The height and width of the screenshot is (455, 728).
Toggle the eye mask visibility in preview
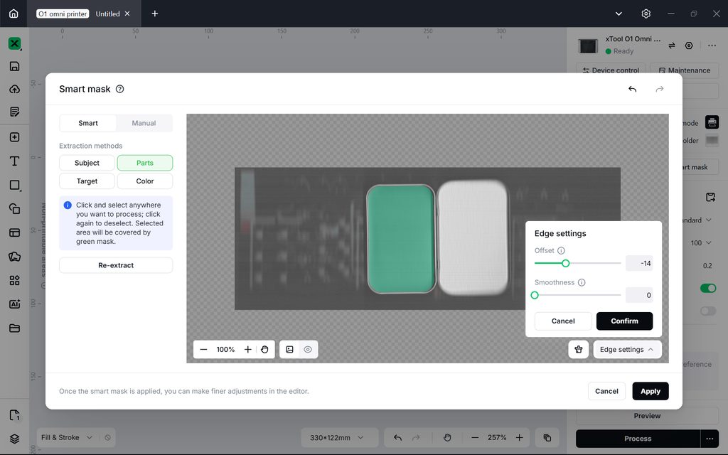pyautogui.click(x=308, y=350)
